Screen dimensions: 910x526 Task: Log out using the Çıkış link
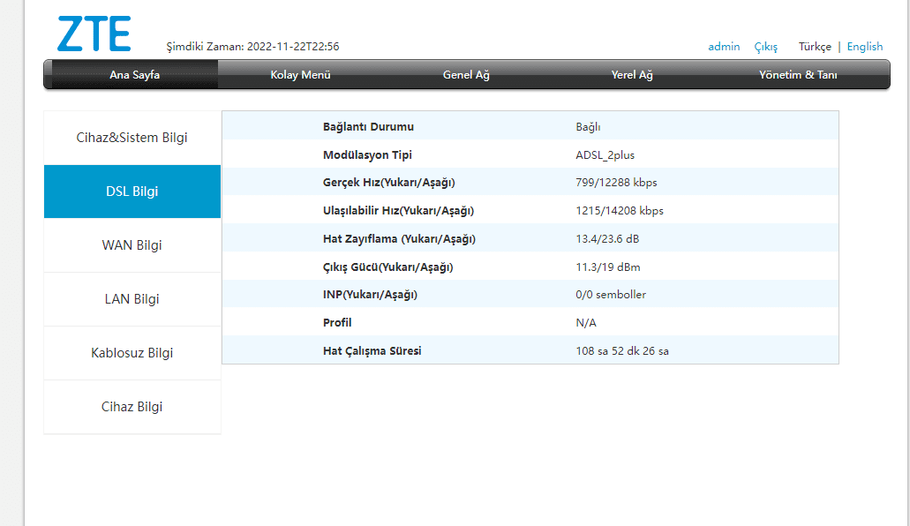(x=765, y=47)
